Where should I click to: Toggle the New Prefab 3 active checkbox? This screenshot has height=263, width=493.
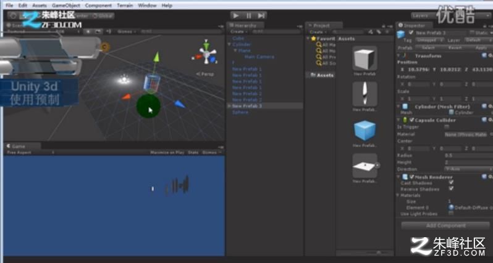click(411, 33)
